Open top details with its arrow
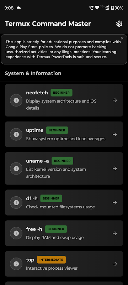Image resolution: width=128 pixels, height=285 pixels. pos(115,264)
